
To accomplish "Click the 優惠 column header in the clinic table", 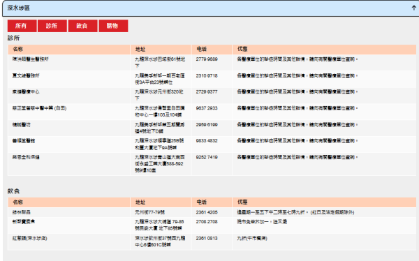I will coord(242,49).
